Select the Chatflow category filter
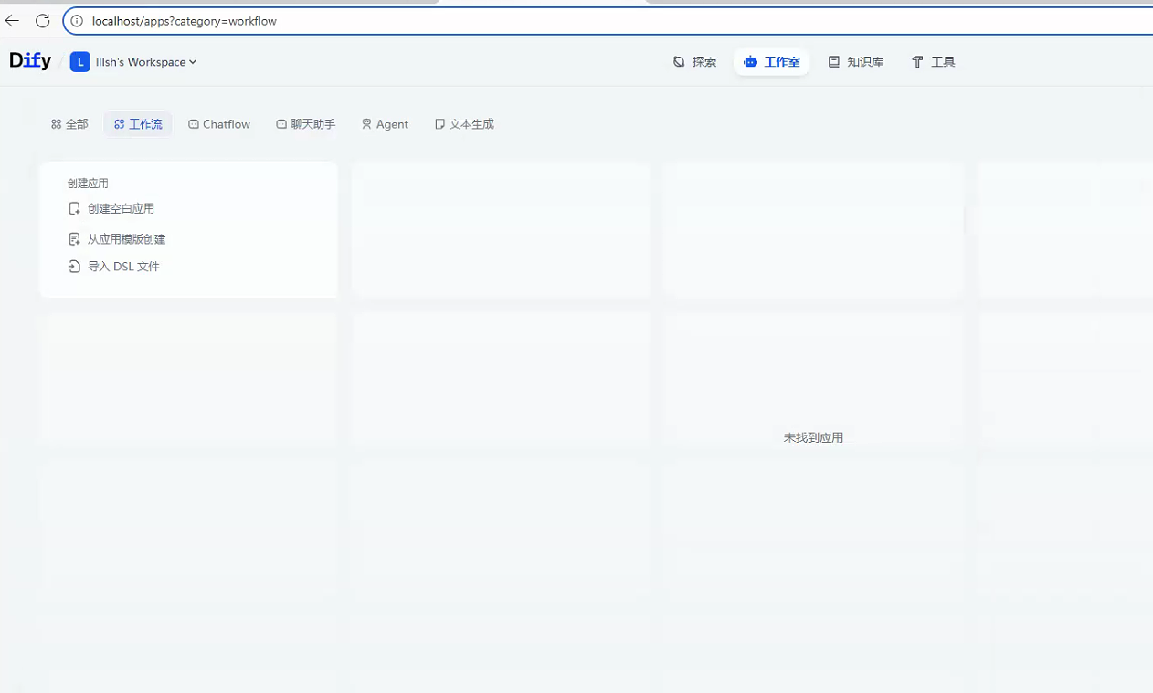This screenshot has height=693, width=1153. pos(219,124)
